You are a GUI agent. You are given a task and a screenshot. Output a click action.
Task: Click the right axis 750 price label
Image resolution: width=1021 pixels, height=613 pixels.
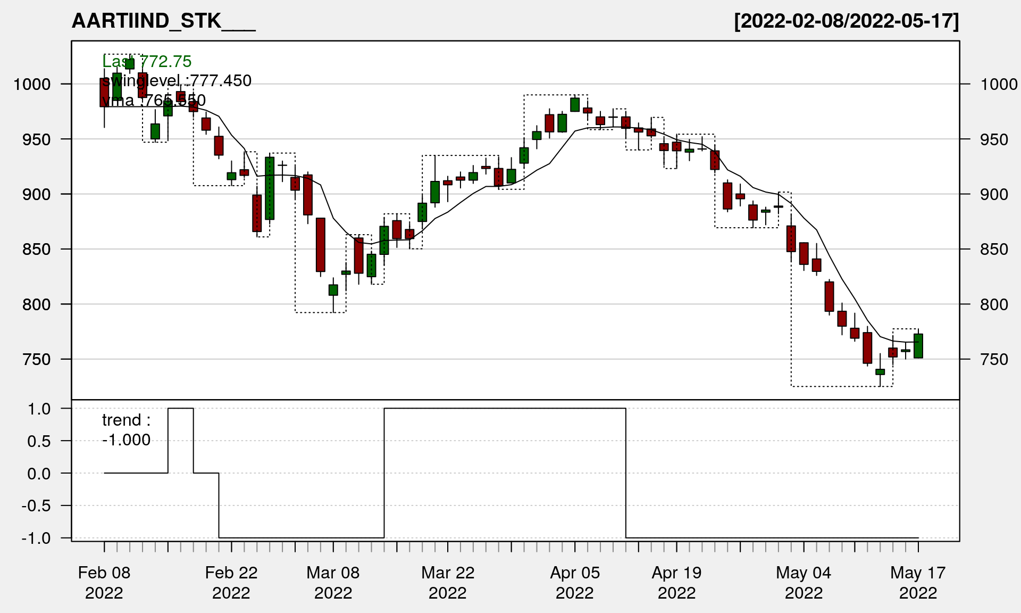point(994,360)
